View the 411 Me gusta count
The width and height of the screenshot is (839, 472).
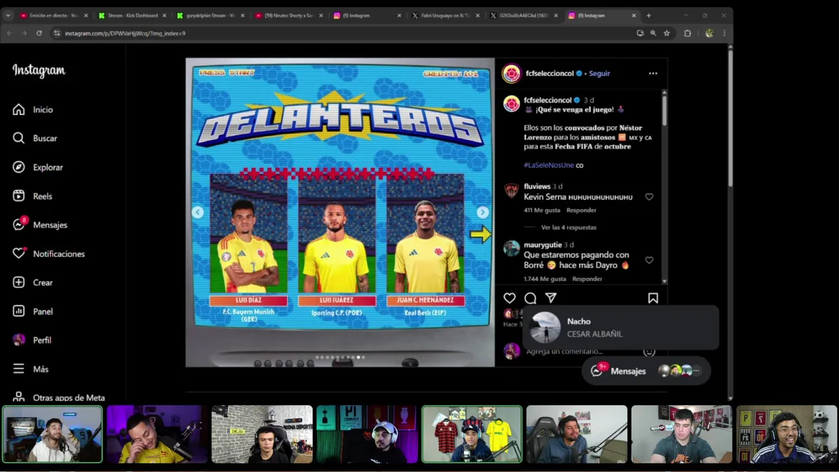click(x=542, y=210)
